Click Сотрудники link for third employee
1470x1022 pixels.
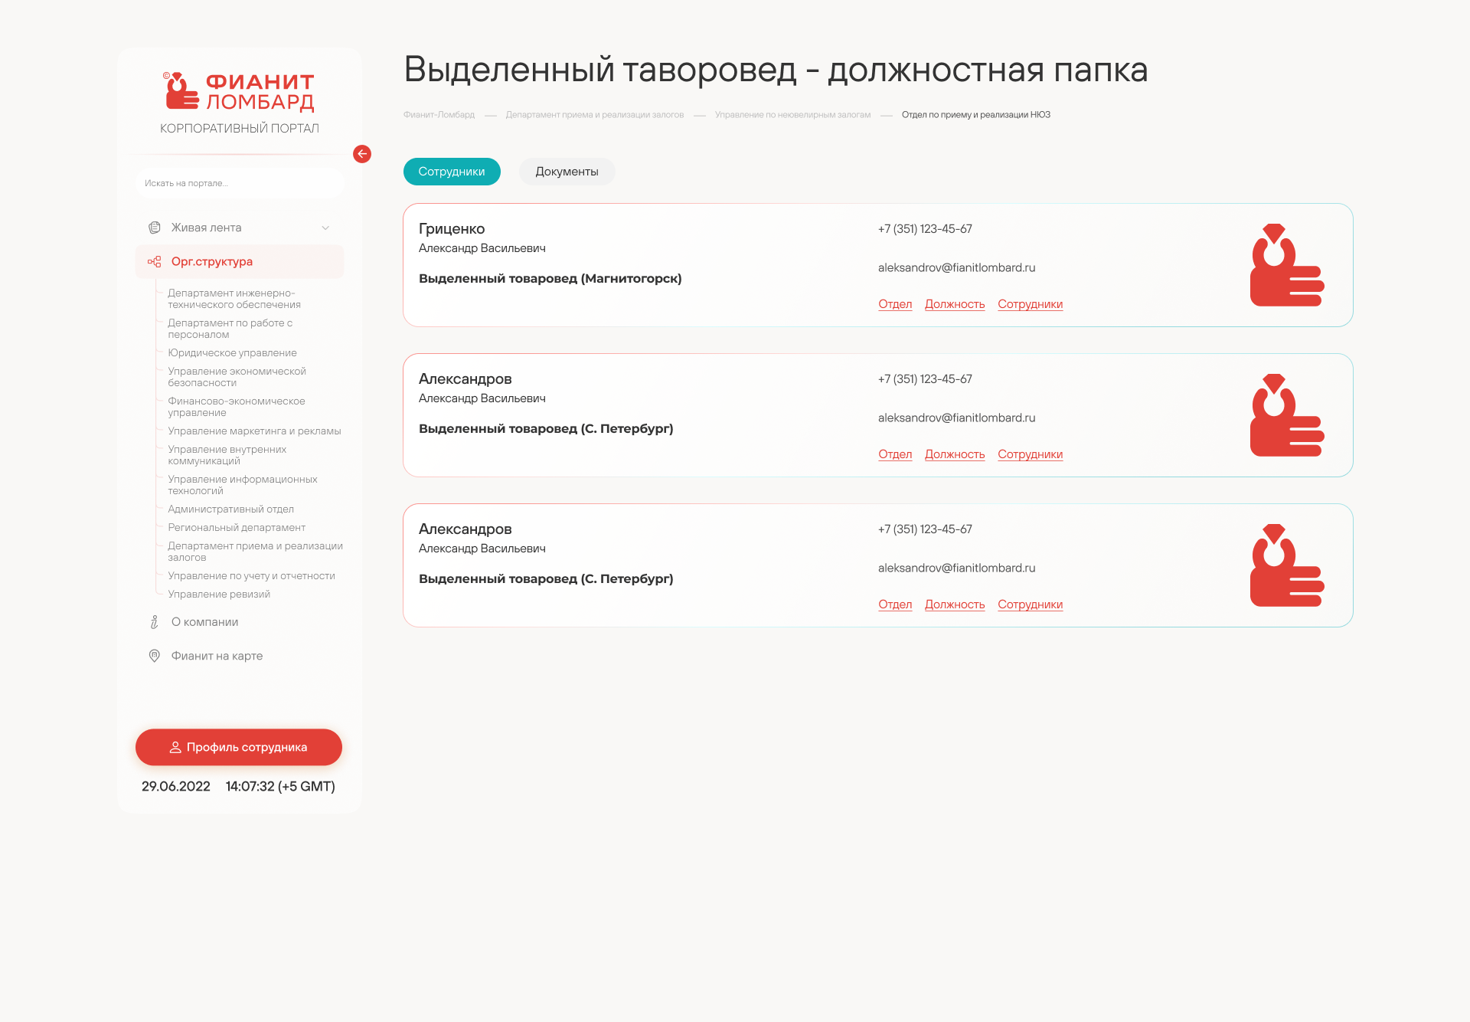(x=1030, y=604)
